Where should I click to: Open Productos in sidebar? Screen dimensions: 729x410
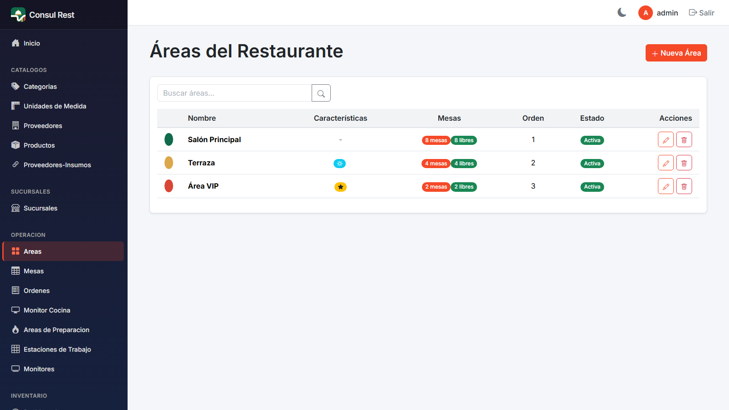[x=63, y=145]
